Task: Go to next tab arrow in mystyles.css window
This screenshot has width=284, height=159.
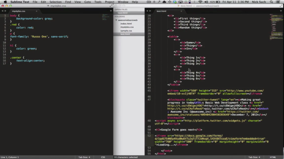Action: [5, 11]
